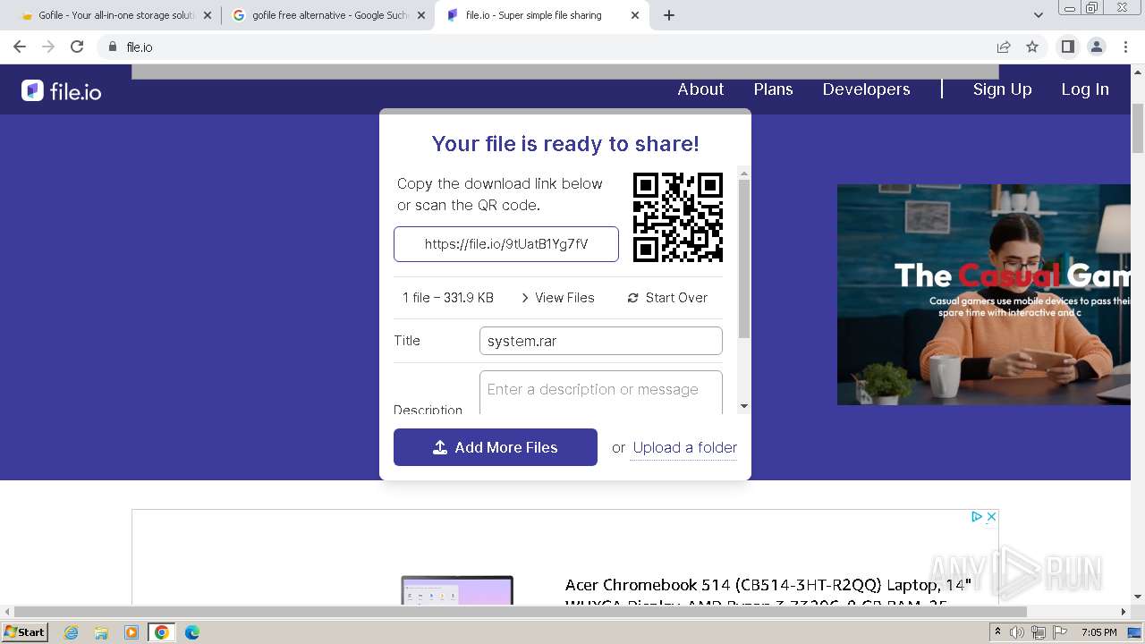Open the Chrome side panel icon
The image size is (1145, 644).
(x=1067, y=47)
